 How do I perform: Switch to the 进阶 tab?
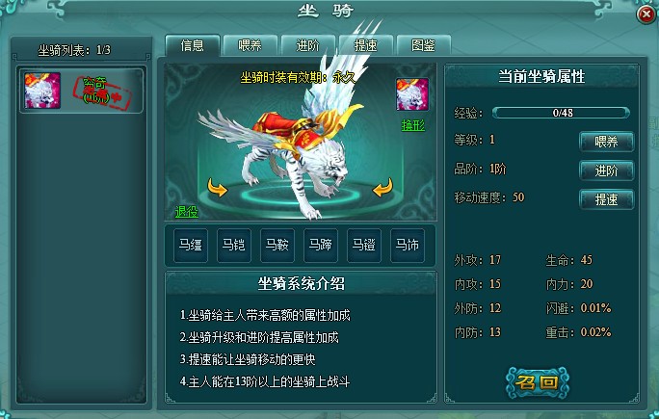(x=308, y=45)
